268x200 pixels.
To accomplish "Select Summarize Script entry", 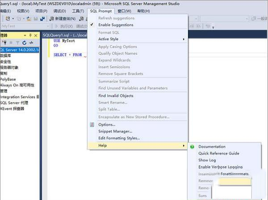I will (x=114, y=81).
